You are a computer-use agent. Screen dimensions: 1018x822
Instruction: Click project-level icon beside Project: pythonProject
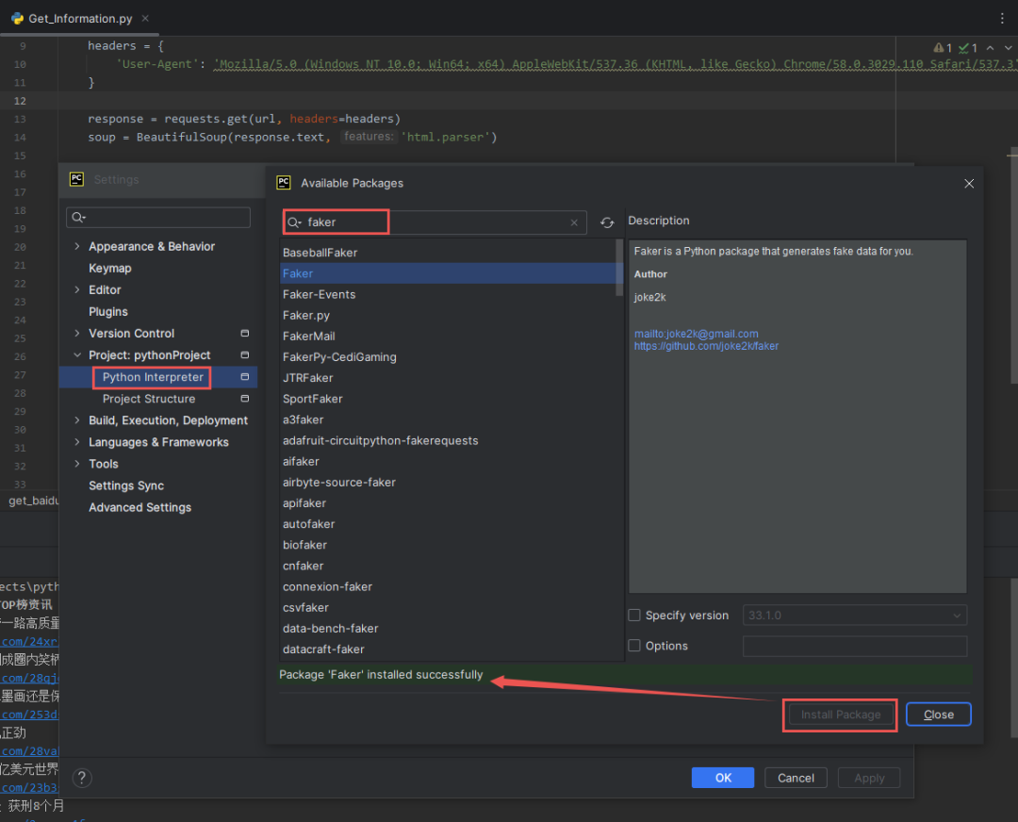pos(245,355)
